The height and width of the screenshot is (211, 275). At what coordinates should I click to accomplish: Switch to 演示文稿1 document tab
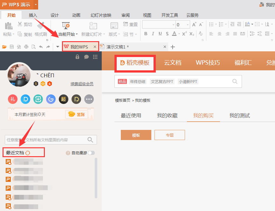click(x=133, y=47)
